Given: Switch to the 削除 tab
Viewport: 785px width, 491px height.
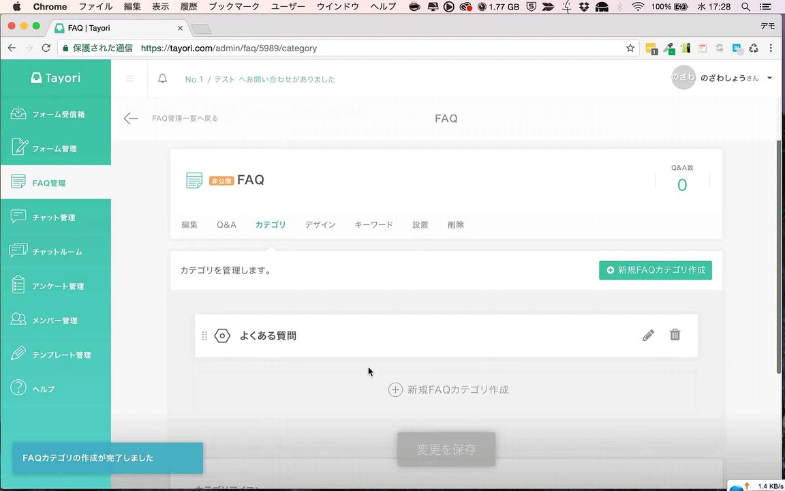Looking at the screenshot, I should [456, 225].
